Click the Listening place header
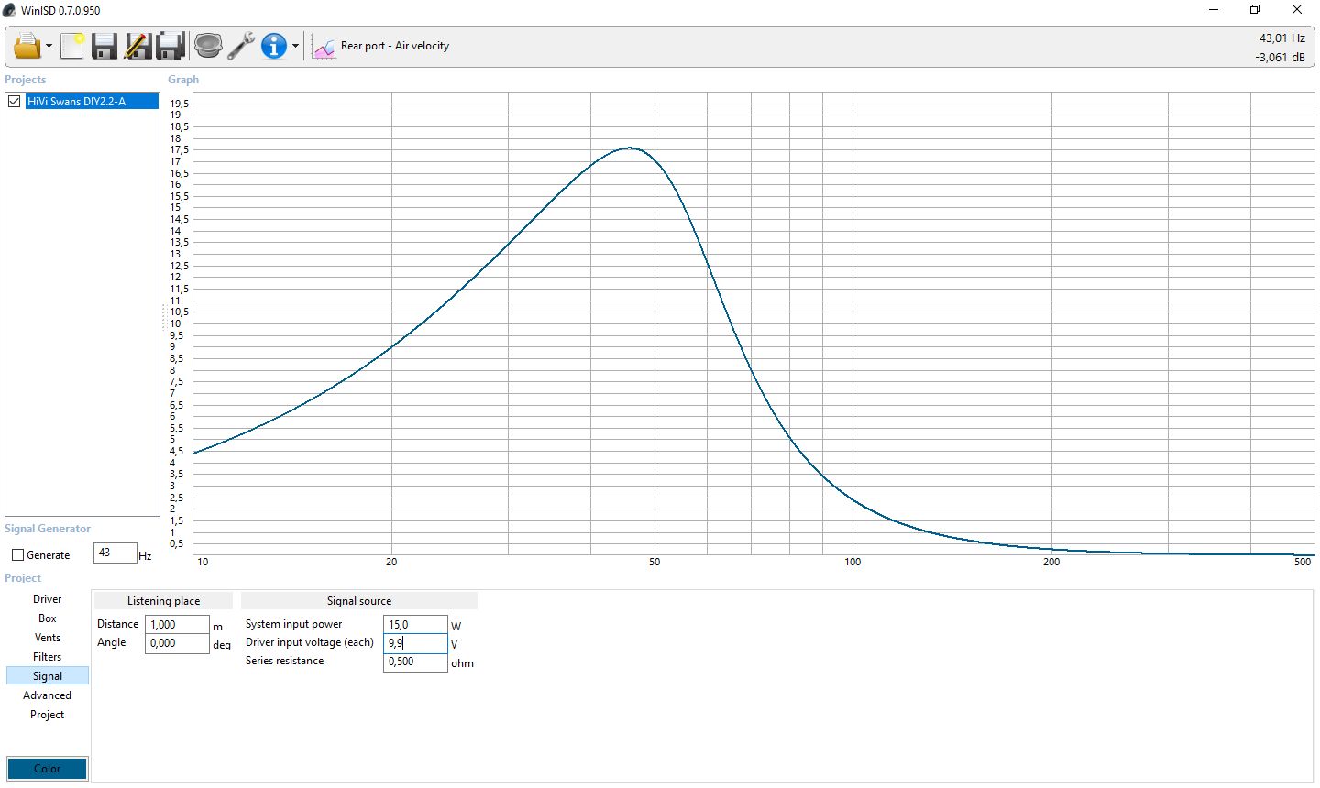The height and width of the screenshot is (788, 1320). tap(163, 601)
